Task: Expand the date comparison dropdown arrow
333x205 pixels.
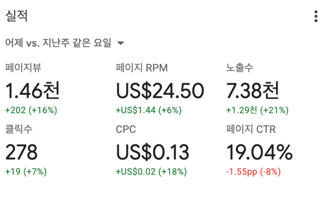Action: [120, 43]
